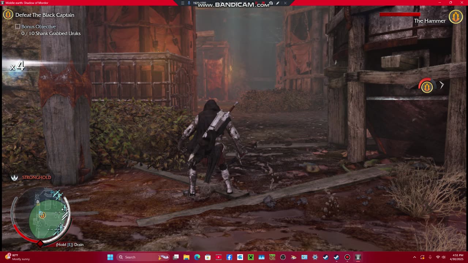This screenshot has width=468, height=263.
Task: Open the weather widget showing Mostly sunny
Action: 17,257
